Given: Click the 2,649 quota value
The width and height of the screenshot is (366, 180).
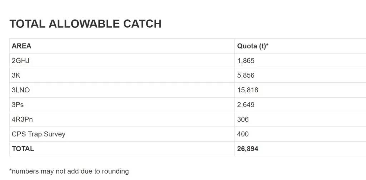Looking at the screenshot, I should click(246, 105).
